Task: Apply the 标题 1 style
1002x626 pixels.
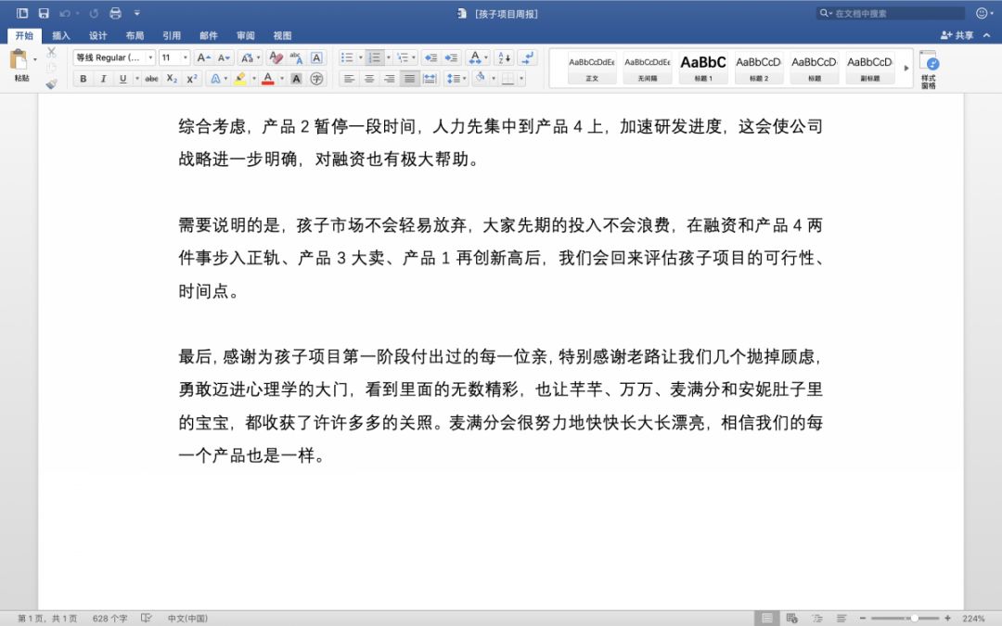Action: pos(702,67)
